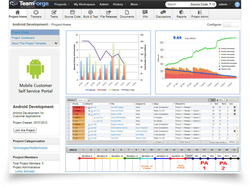The width and height of the screenshot is (250, 187).
Task: Go to Build & Test icon
Action: click(x=91, y=14)
